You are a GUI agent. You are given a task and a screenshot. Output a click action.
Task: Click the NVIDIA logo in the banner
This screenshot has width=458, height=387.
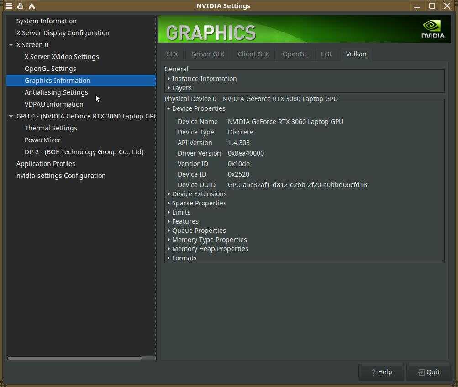coord(432,29)
